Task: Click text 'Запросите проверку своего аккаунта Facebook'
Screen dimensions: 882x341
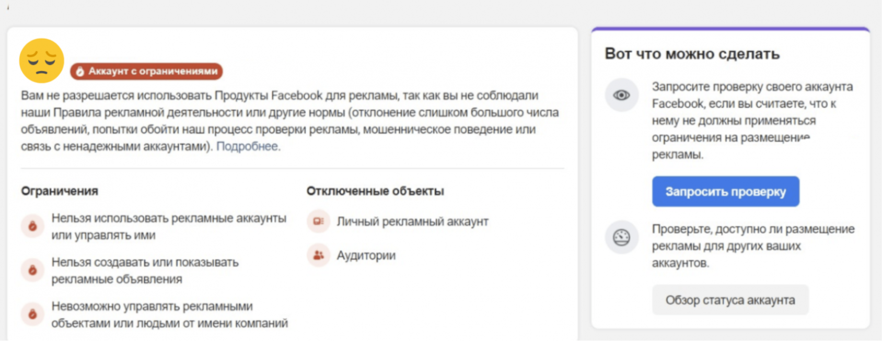Action: click(752, 121)
